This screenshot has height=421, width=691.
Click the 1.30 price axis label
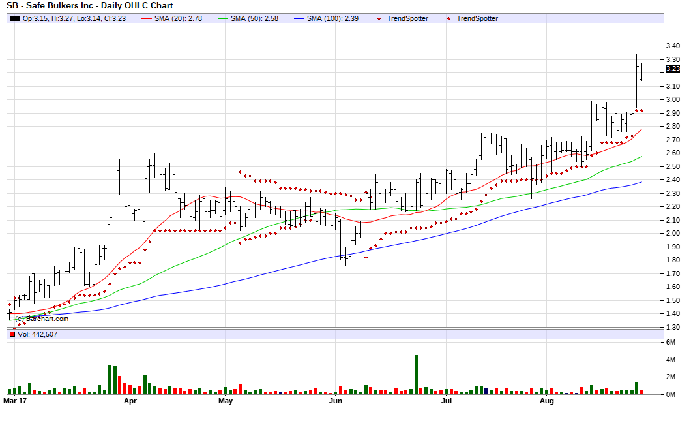673,327
